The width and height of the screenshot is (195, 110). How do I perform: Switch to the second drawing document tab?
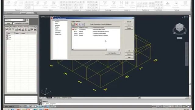27,13
